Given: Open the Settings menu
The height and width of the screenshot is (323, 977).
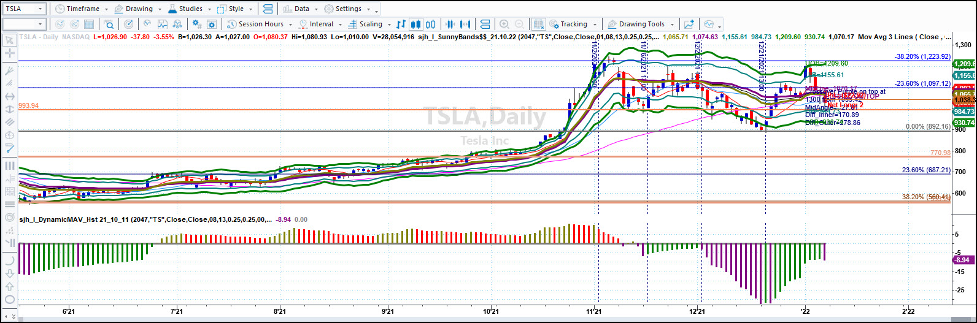Looking at the screenshot, I should (347, 9).
